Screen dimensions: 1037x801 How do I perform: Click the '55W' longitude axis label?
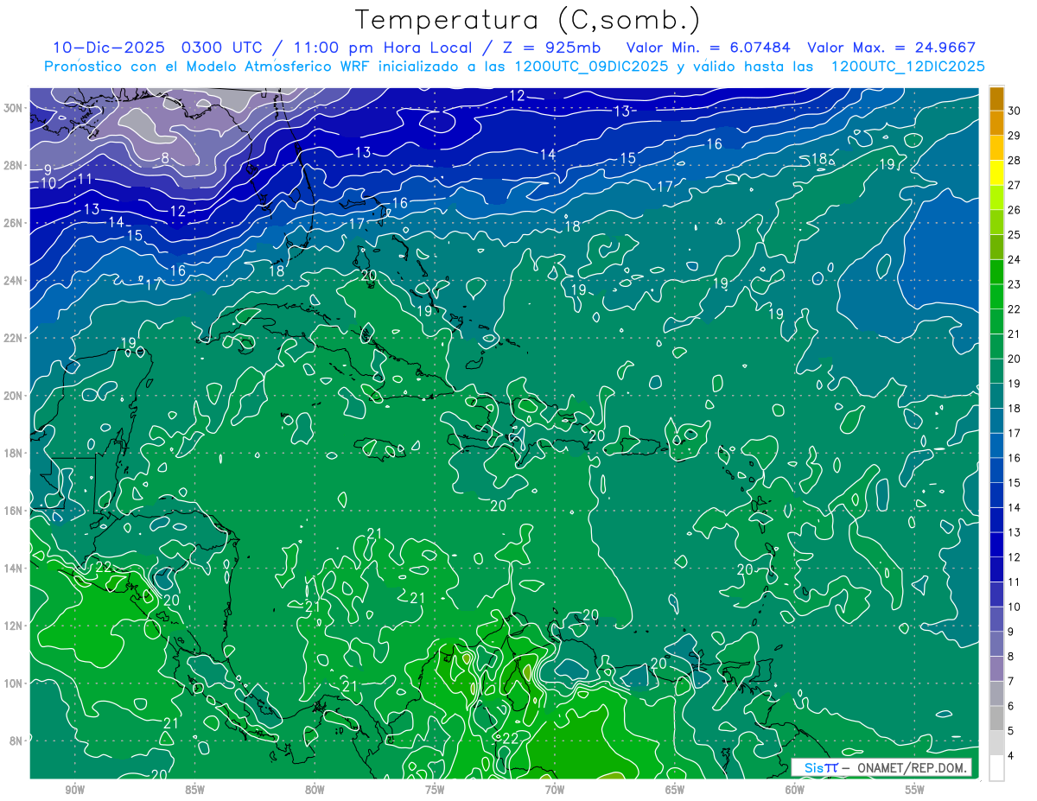[915, 790]
